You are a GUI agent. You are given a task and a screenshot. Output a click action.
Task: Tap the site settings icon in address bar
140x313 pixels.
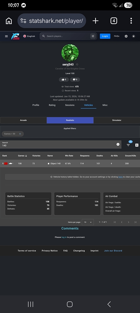point(23,21)
